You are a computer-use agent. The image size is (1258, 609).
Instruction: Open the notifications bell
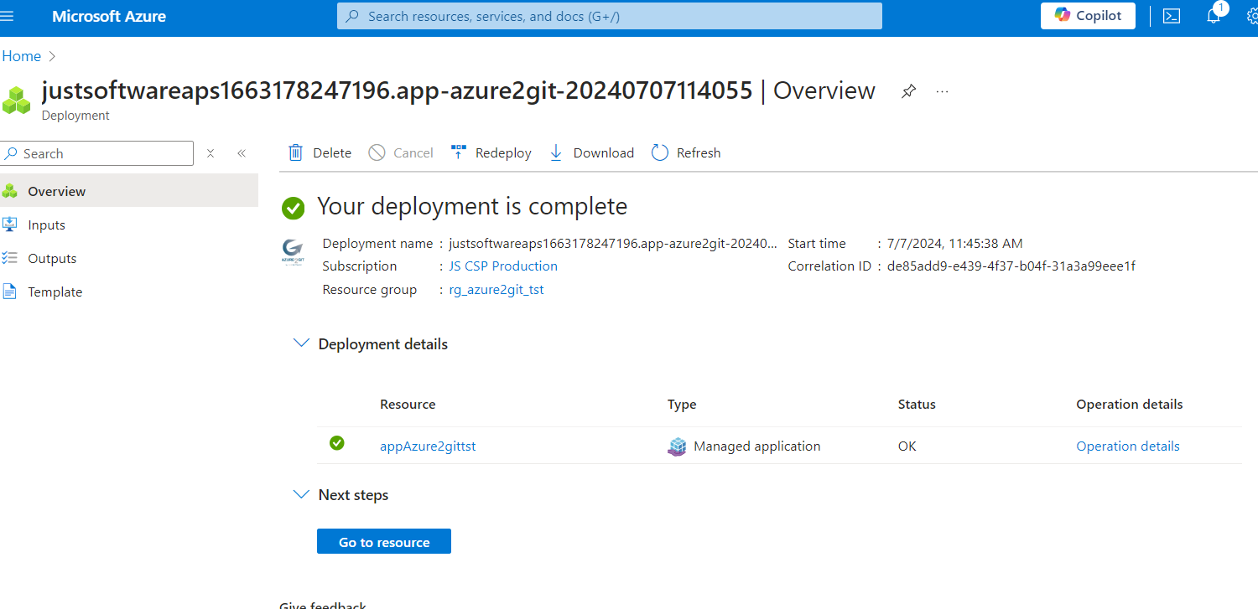point(1214,15)
